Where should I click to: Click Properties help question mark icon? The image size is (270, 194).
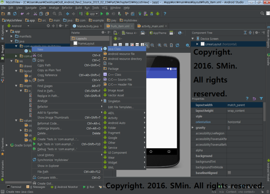tap(247, 99)
